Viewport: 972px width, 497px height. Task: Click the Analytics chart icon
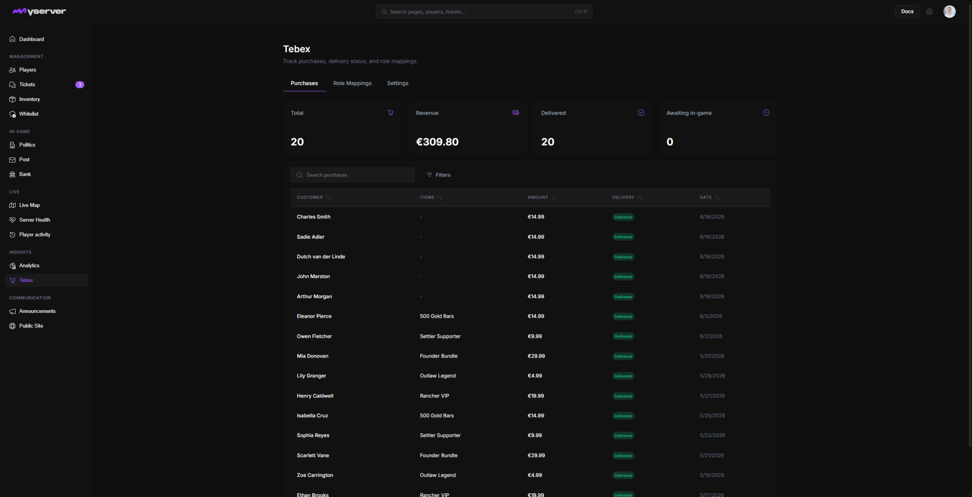(12, 266)
